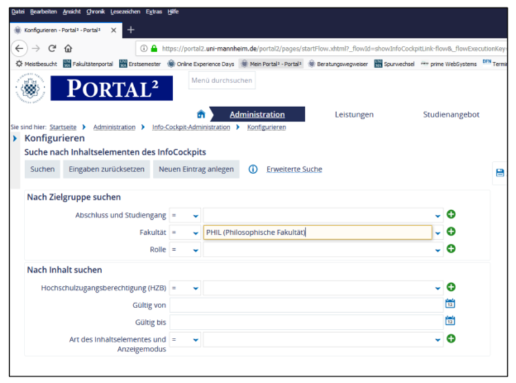Open calendar picker for Gültig bis

coord(450,320)
